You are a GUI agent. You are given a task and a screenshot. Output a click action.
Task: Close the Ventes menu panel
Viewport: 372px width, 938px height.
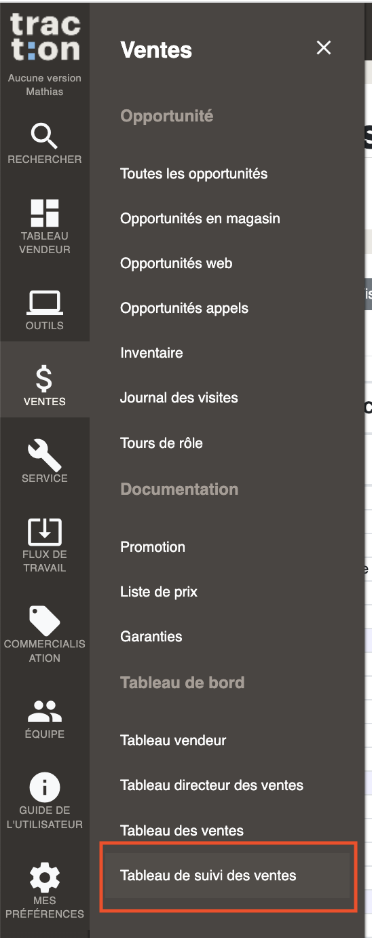(x=324, y=48)
